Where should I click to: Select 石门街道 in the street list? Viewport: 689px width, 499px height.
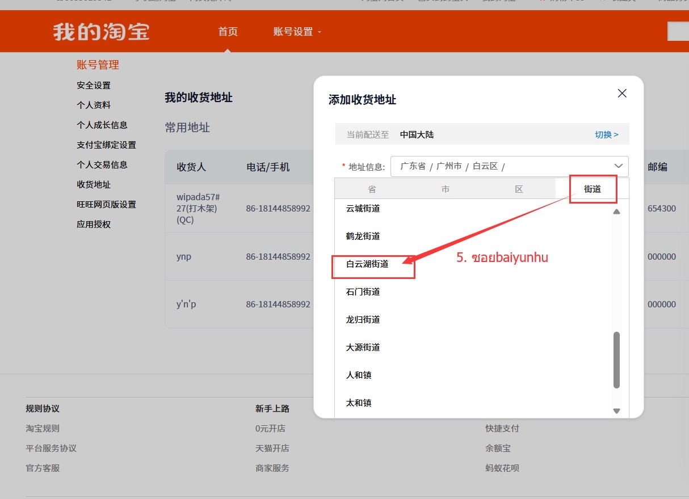pyautogui.click(x=363, y=292)
